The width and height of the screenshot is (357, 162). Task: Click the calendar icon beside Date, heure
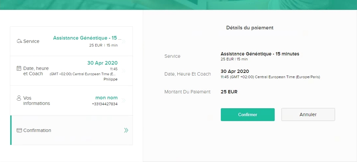tap(19, 68)
